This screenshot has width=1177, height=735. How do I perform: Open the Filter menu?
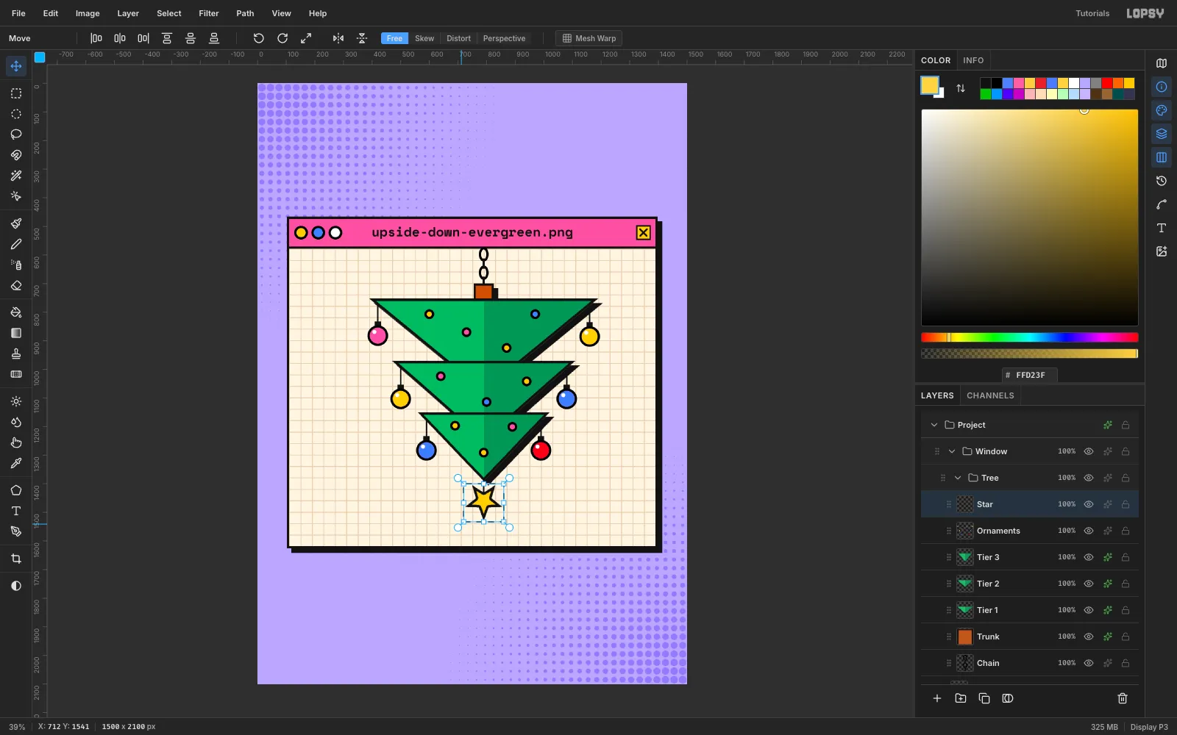(209, 13)
